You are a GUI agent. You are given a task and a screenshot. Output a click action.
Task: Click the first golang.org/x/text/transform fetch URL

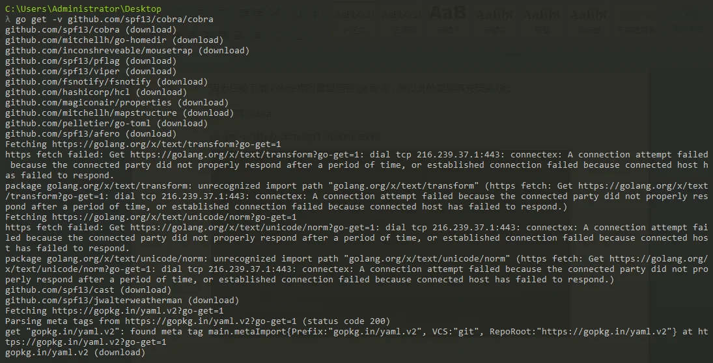tap(167, 144)
